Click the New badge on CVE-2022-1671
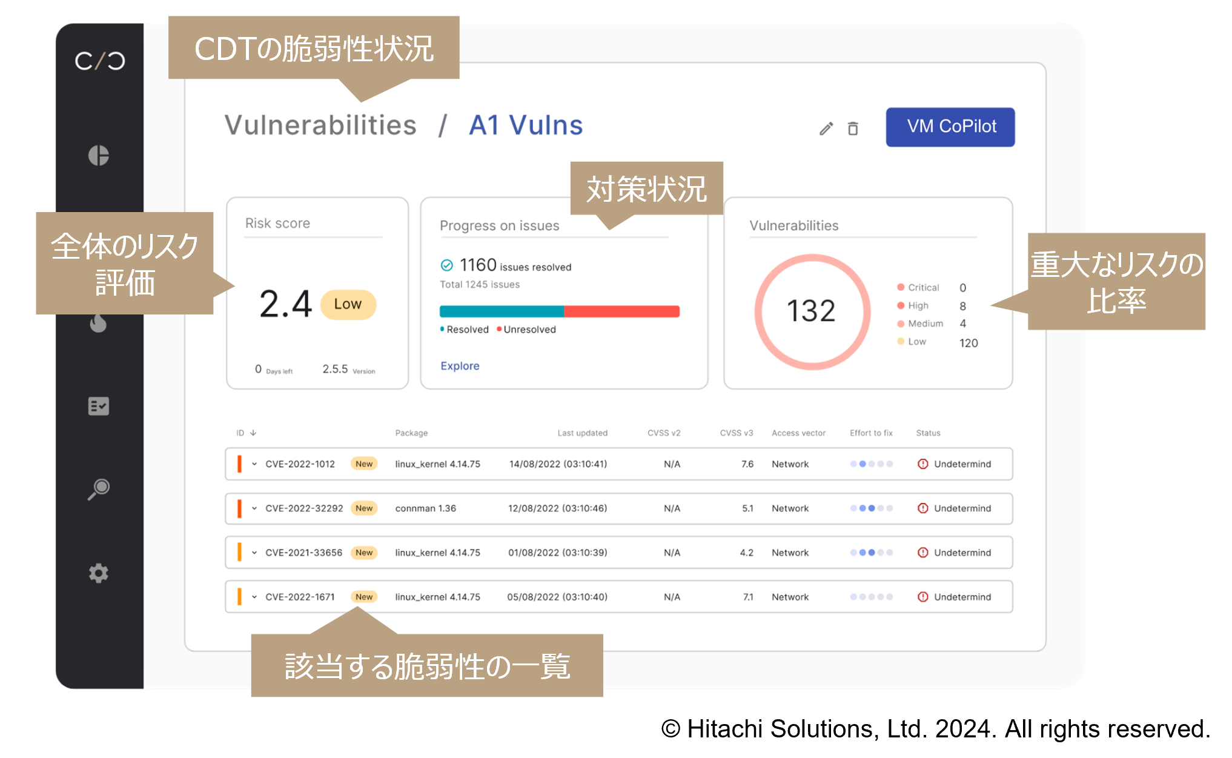This screenshot has width=1232, height=758. (x=364, y=597)
